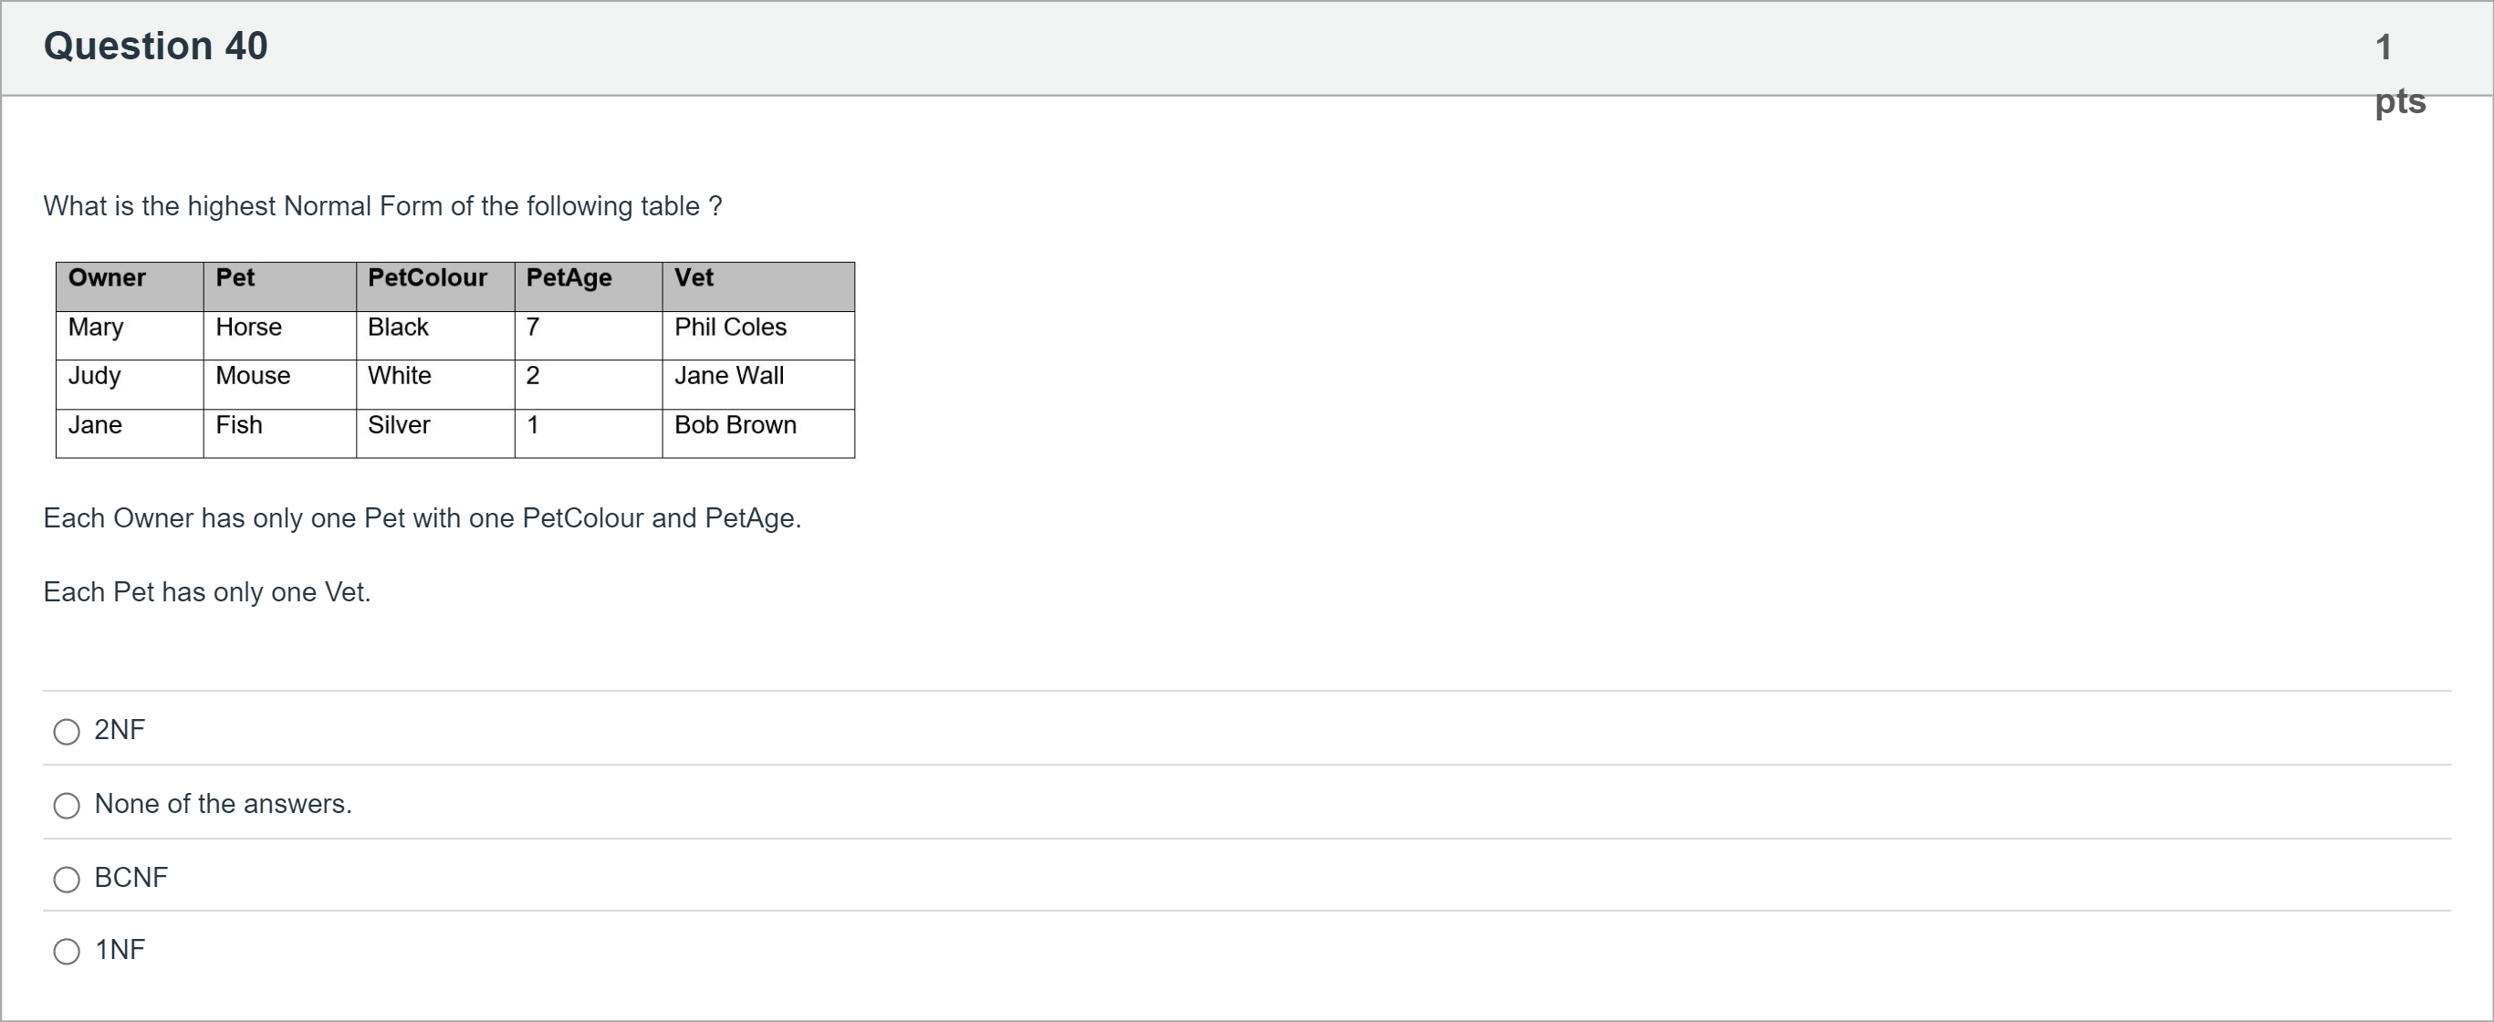
Task: Pick the 1NF radio button
Action: point(67,952)
